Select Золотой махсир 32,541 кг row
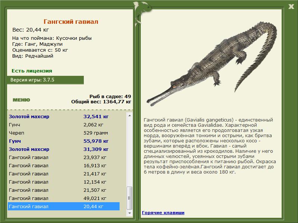The width and height of the screenshot is (298, 223). click(64, 116)
